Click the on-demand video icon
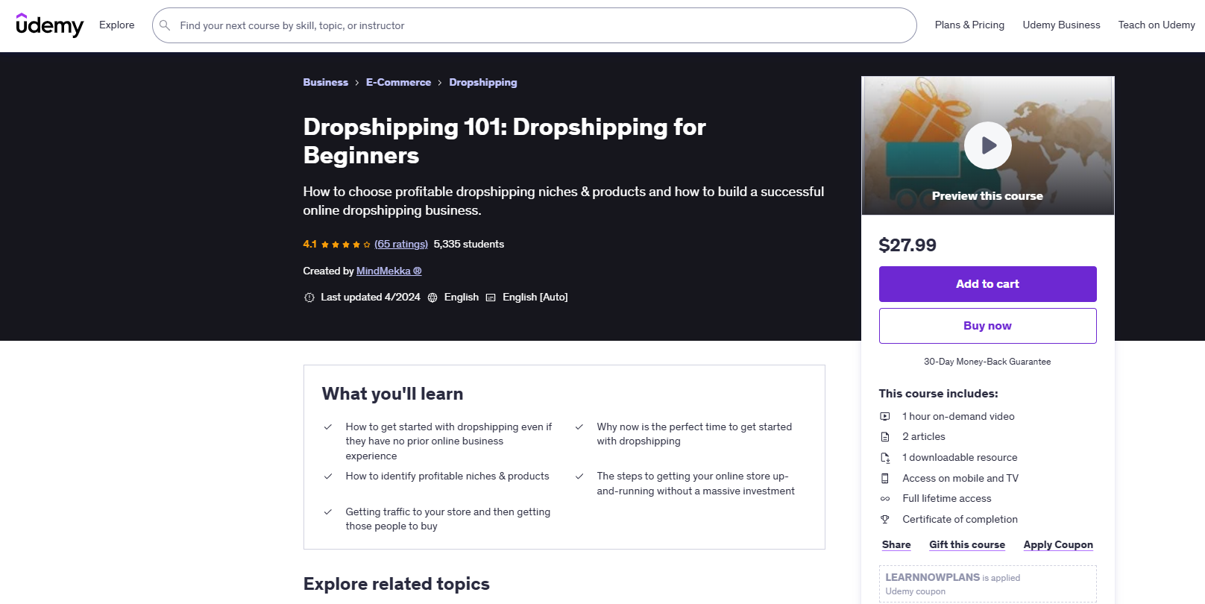Screen dimensions: 1205x604 pyautogui.click(x=885, y=417)
